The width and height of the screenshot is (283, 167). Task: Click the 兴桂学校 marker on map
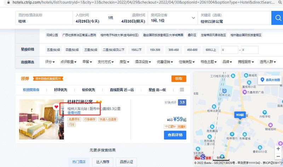[x=265, y=112]
